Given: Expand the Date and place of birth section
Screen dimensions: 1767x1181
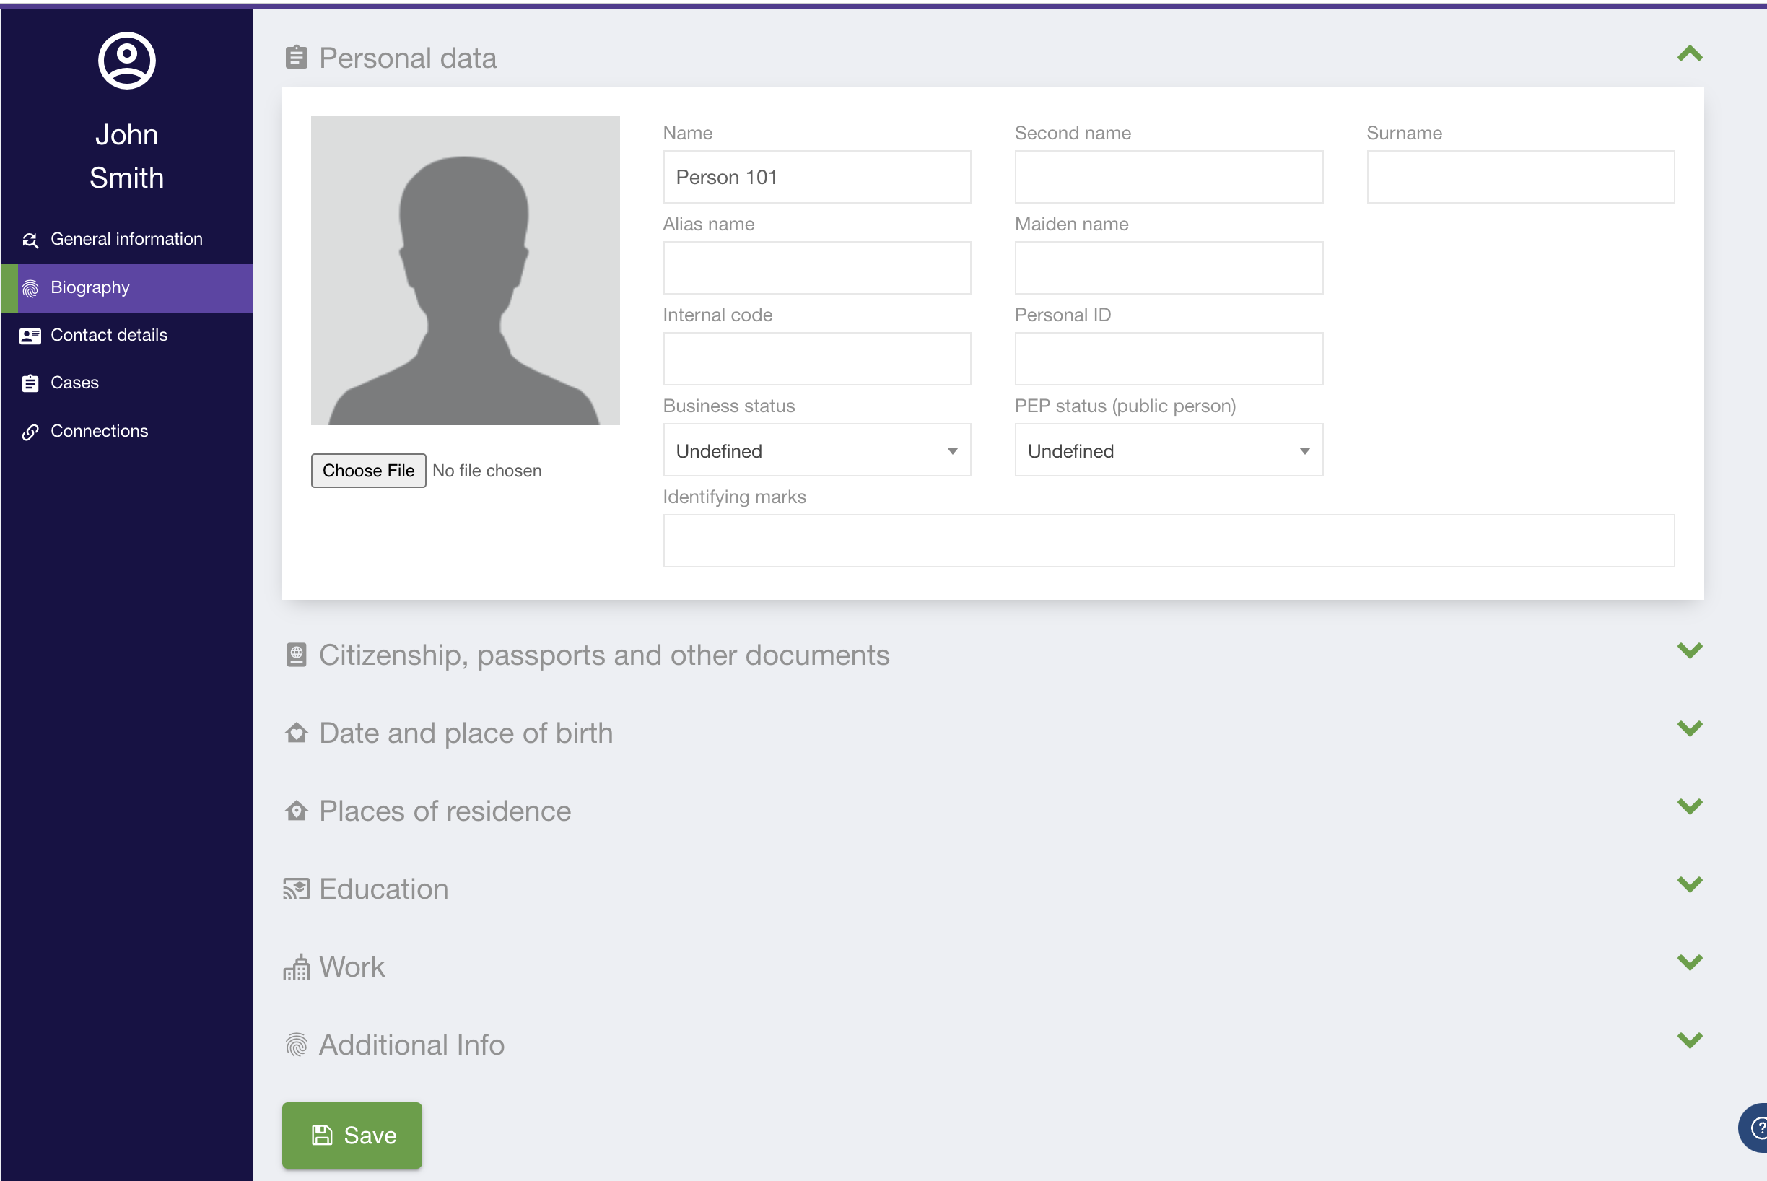Looking at the screenshot, I should 1690,729.
